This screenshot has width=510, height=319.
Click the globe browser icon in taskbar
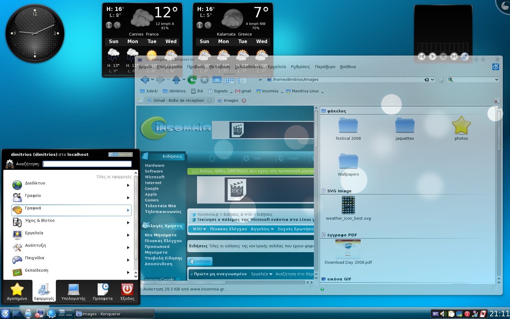(51, 314)
